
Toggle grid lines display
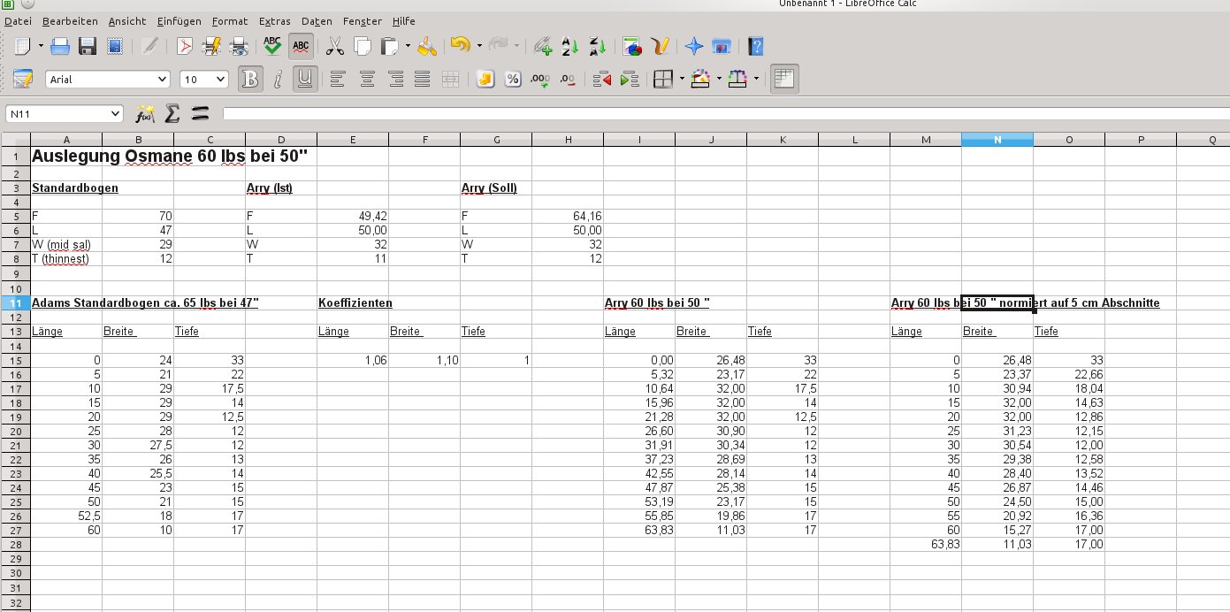[784, 80]
